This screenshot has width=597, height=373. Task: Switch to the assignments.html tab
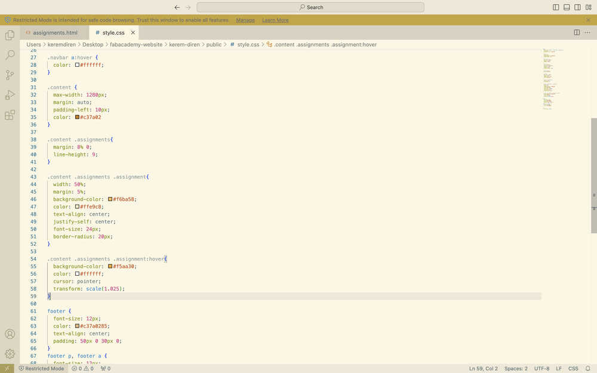click(55, 33)
